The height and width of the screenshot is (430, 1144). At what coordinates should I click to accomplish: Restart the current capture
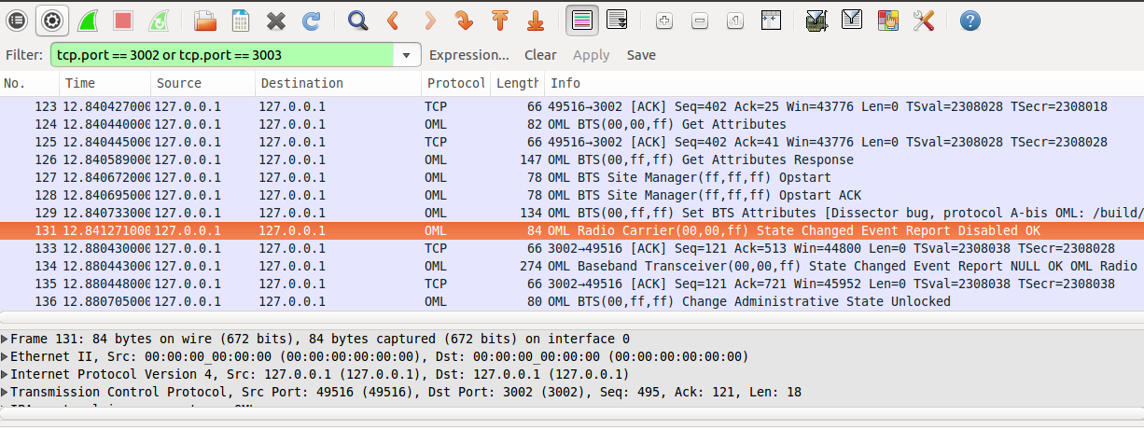pyautogui.click(x=159, y=20)
